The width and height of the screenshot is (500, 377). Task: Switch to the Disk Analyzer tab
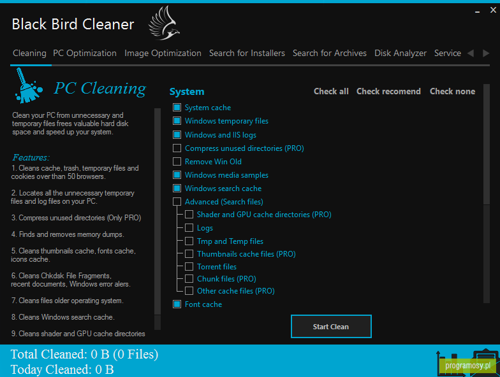coord(401,53)
